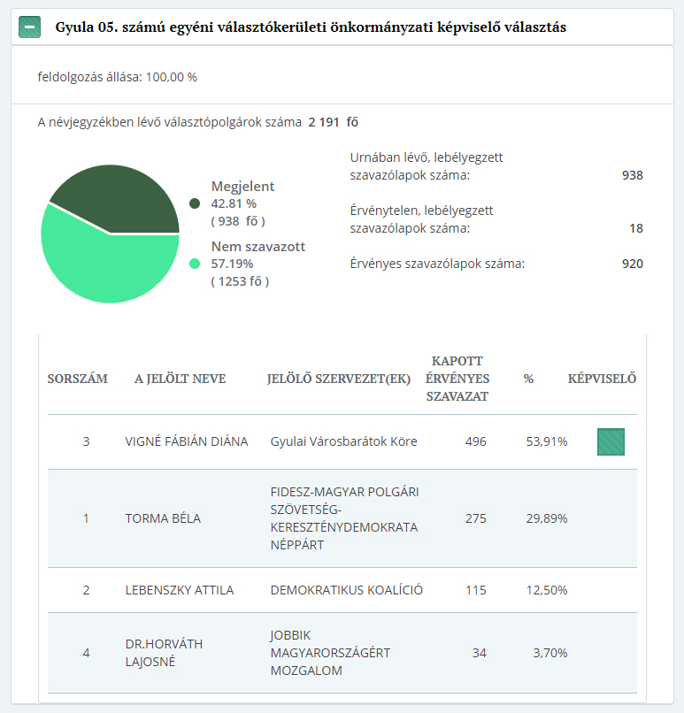The height and width of the screenshot is (713, 684).
Task: Click the percentage column header
Action: tap(528, 379)
